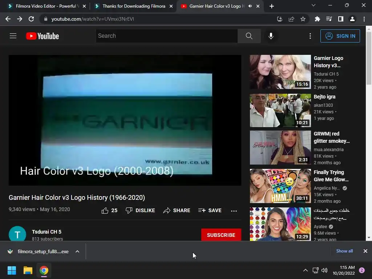Go to YouTube home via logo
The height and width of the screenshot is (279, 372).
pyautogui.click(x=43, y=36)
